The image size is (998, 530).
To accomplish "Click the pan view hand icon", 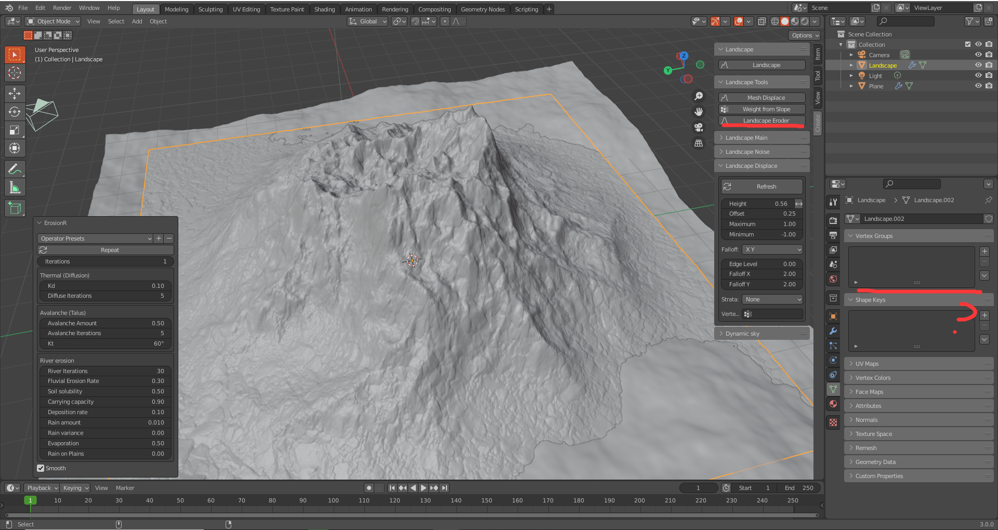I will 699,112.
